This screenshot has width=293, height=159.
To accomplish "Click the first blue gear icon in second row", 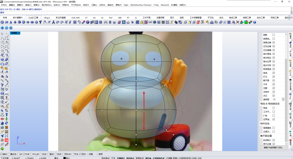I will [x=2, y=28].
